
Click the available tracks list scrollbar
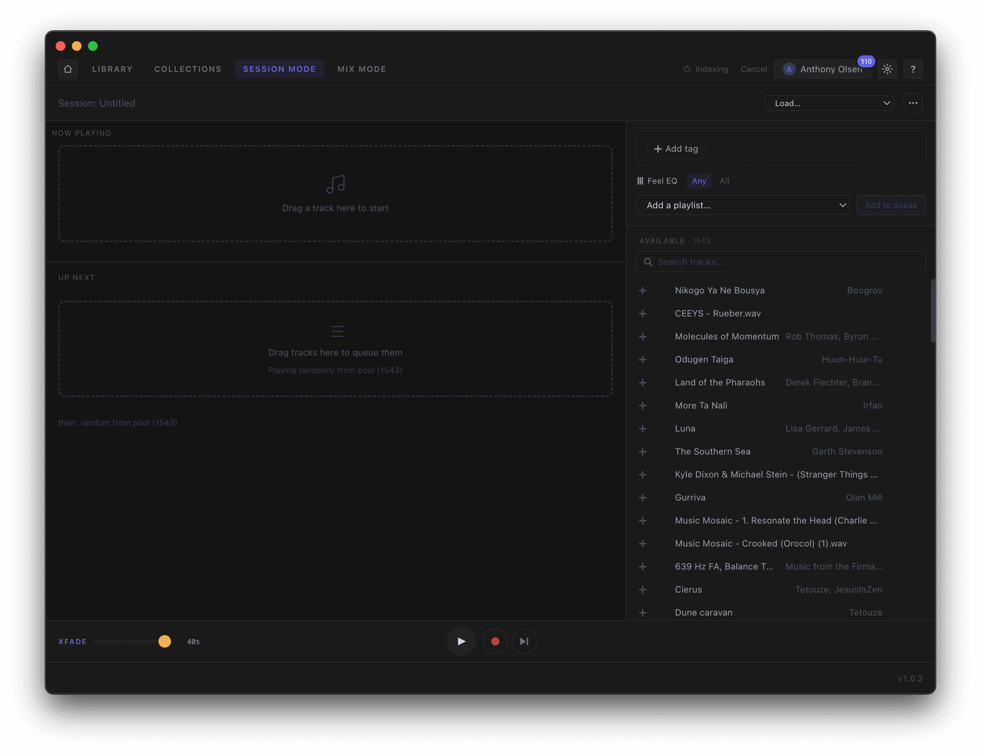[933, 310]
